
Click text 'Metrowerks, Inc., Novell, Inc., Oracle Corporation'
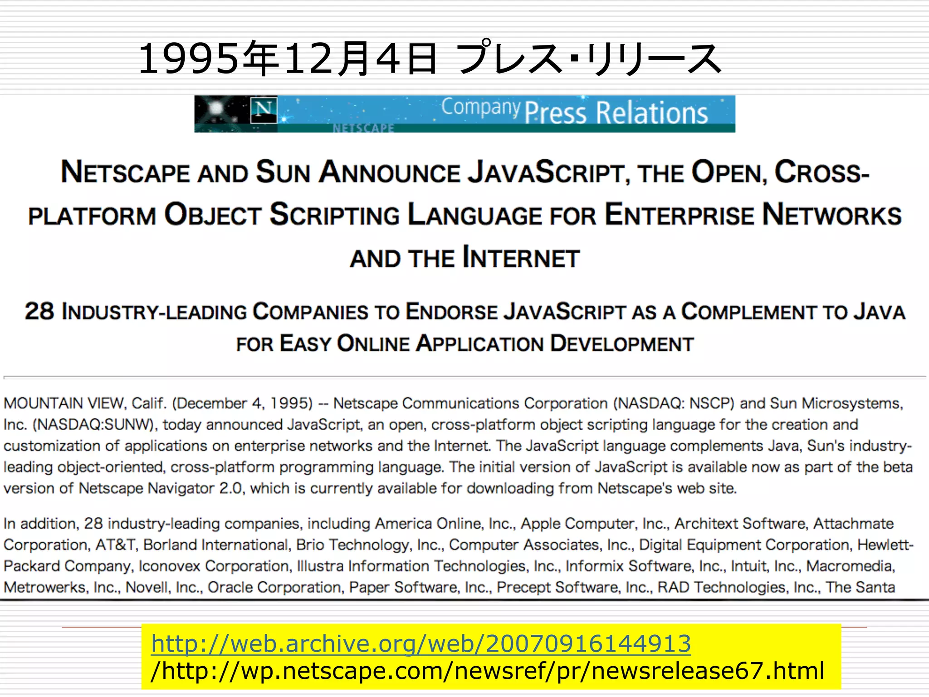pyautogui.click(x=174, y=587)
